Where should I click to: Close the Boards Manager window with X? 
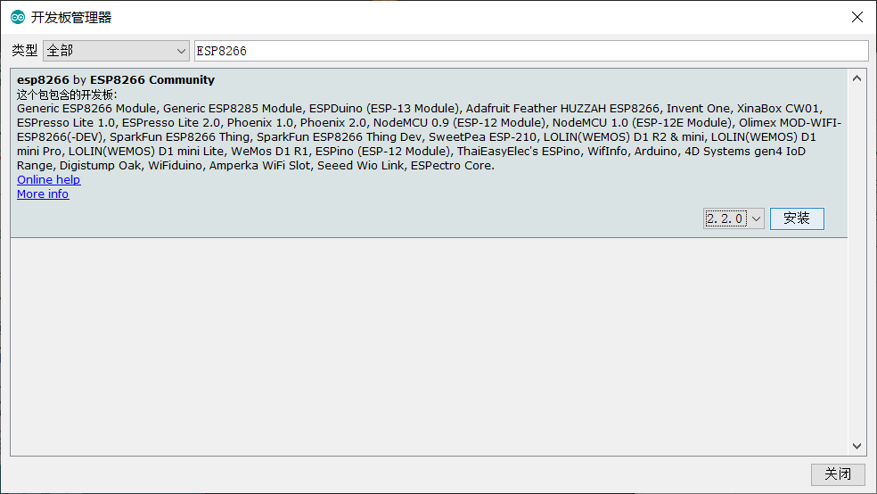(x=857, y=17)
